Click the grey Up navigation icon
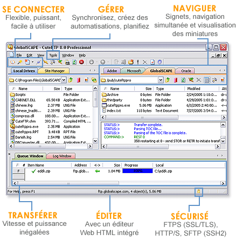Screen dimensions: 236x248 103,62
